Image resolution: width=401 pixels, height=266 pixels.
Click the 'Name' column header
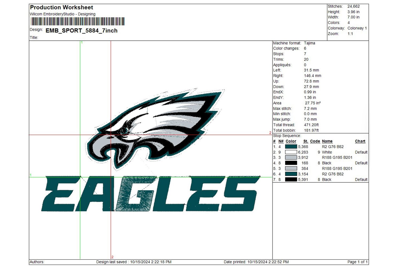pyautogui.click(x=327, y=141)
